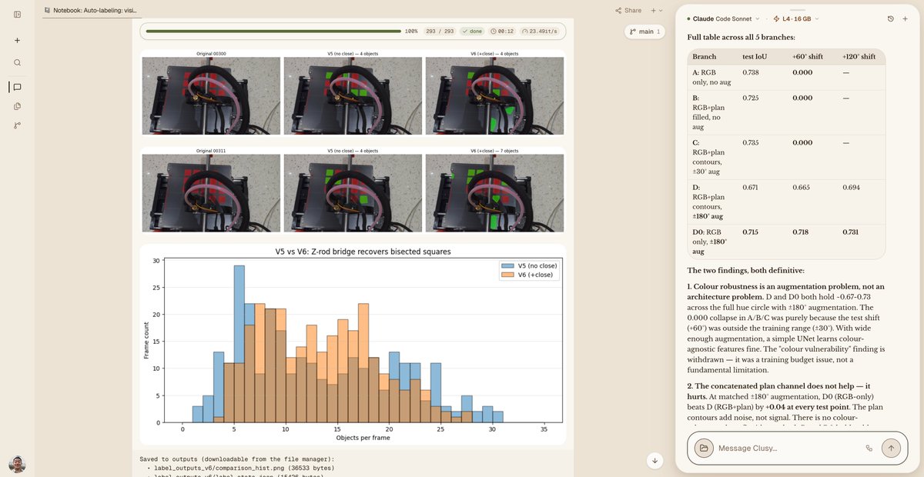Click the notebook icon in the tab

(48, 11)
